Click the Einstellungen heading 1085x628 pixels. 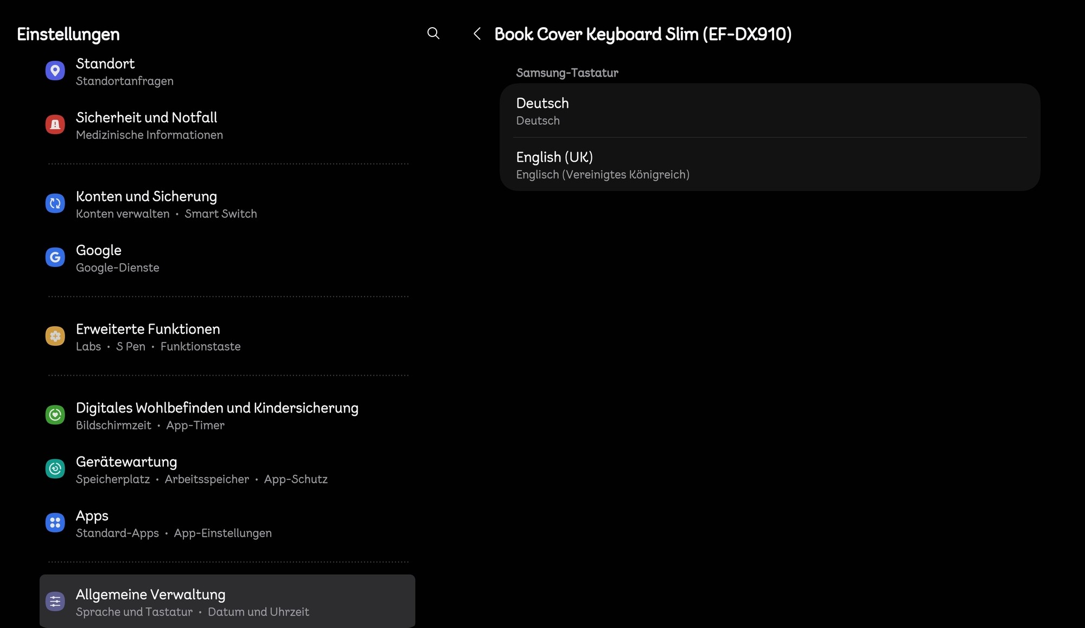click(68, 34)
